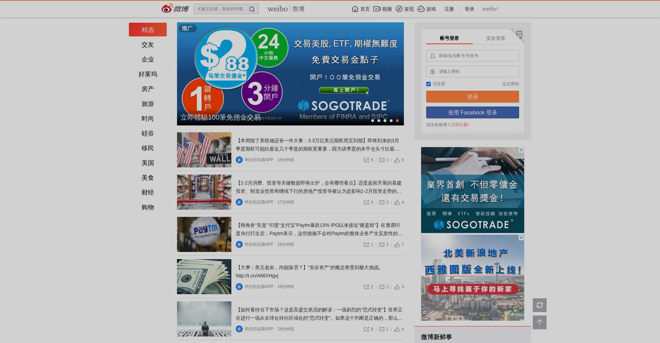Focus the 请输入密码 password field
The height and width of the screenshot is (343, 660).
pos(473,71)
